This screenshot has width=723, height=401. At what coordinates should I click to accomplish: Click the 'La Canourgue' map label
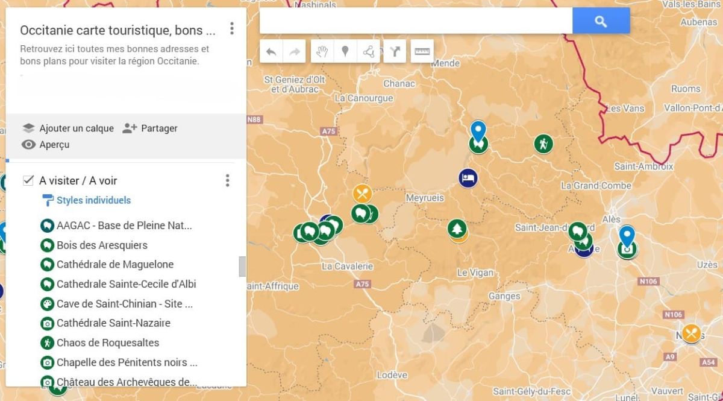pos(363,98)
